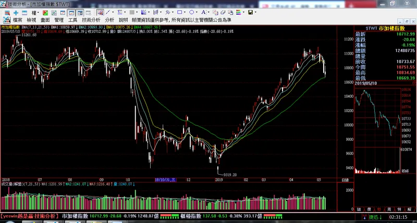Expand the horizontal levels tool dropdown arrow

[x=125, y=12]
